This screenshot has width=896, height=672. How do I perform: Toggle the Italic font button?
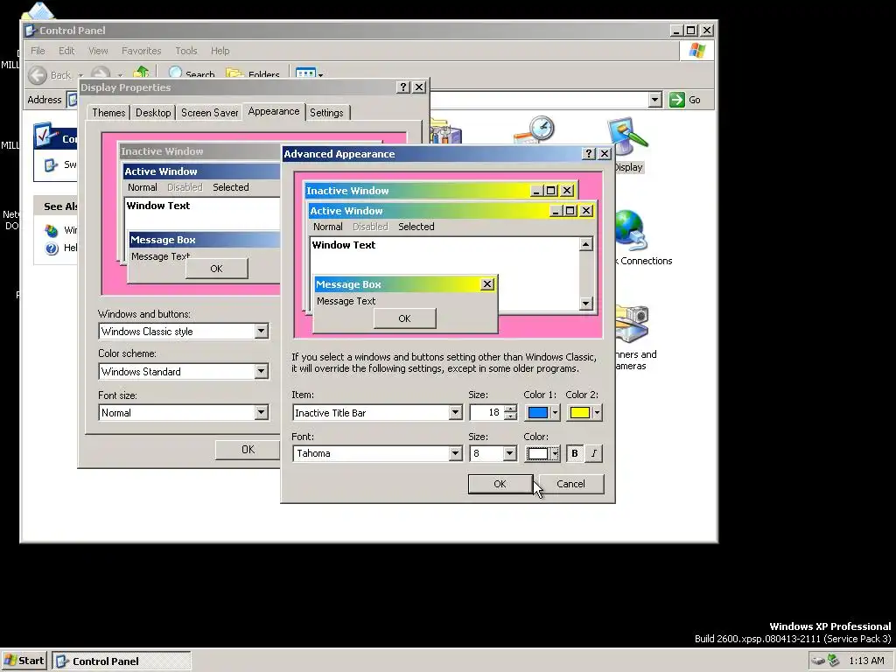tap(594, 453)
